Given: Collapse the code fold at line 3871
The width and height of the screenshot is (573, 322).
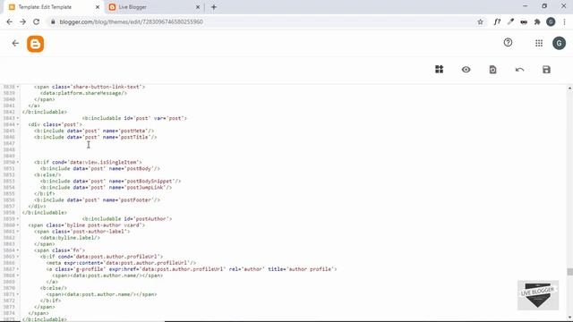Looking at the screenshot, I should tap(18, 294).
